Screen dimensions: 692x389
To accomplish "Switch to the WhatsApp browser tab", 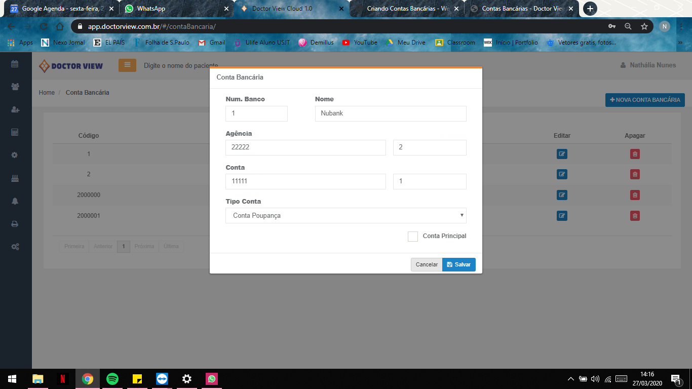I will (x=172, y=9).
